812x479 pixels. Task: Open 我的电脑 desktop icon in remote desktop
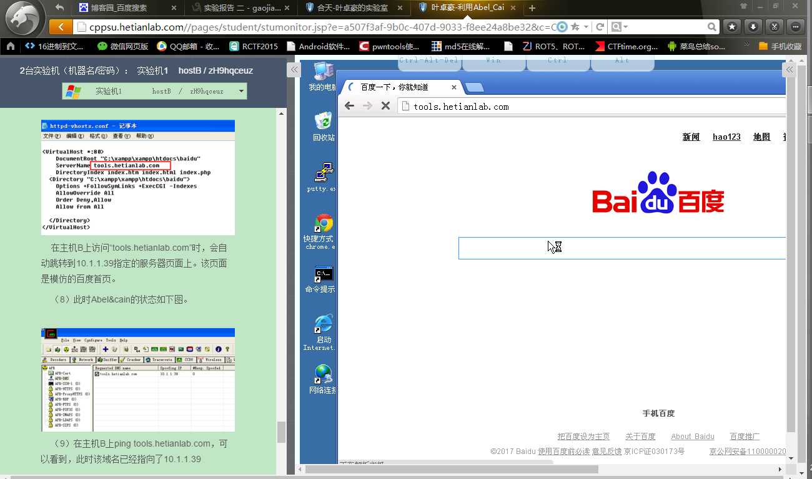(x=322, y=76)
